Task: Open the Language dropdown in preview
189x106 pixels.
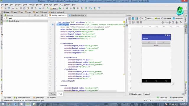Action: [178, 19]
